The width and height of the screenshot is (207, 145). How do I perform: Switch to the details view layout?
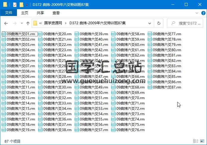[195, 141]
